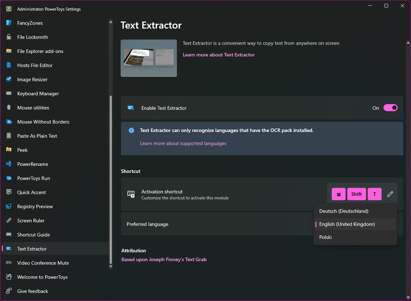This screenshot has height=301, width=411.
Task: Click the blue info icon in OCR notice
Action: (131, 130)
